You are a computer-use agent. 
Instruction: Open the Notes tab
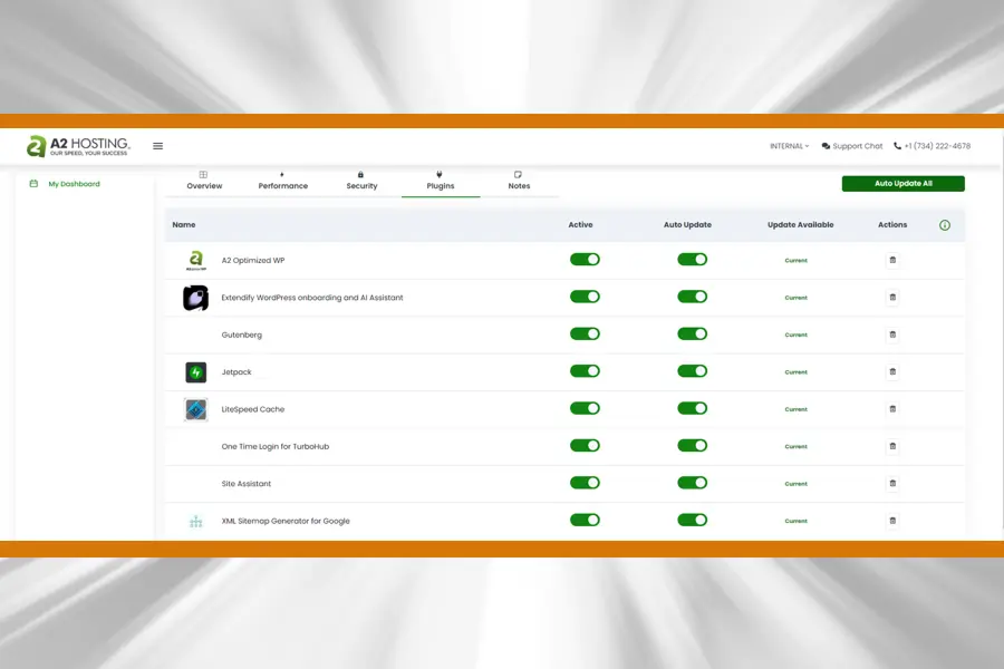tap(519, 181)
